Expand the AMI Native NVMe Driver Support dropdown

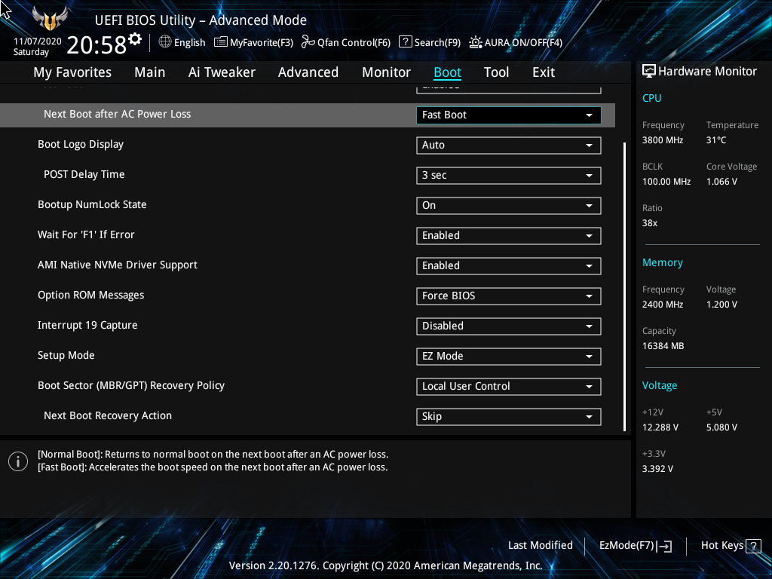click(509, 266)
